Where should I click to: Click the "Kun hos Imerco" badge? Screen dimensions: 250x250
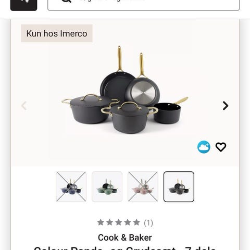tap(57, 33)
